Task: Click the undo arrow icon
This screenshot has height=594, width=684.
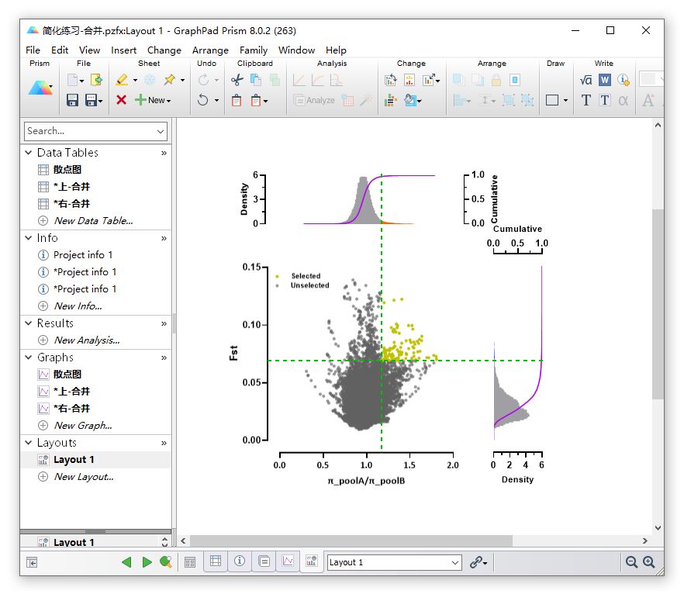Action: (x=202, y=100)
